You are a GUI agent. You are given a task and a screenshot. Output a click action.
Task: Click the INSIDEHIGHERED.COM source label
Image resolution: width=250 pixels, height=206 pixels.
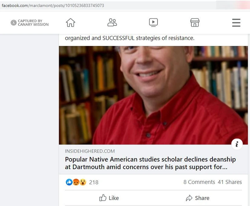pyautogui.click(x=90, y=151)
